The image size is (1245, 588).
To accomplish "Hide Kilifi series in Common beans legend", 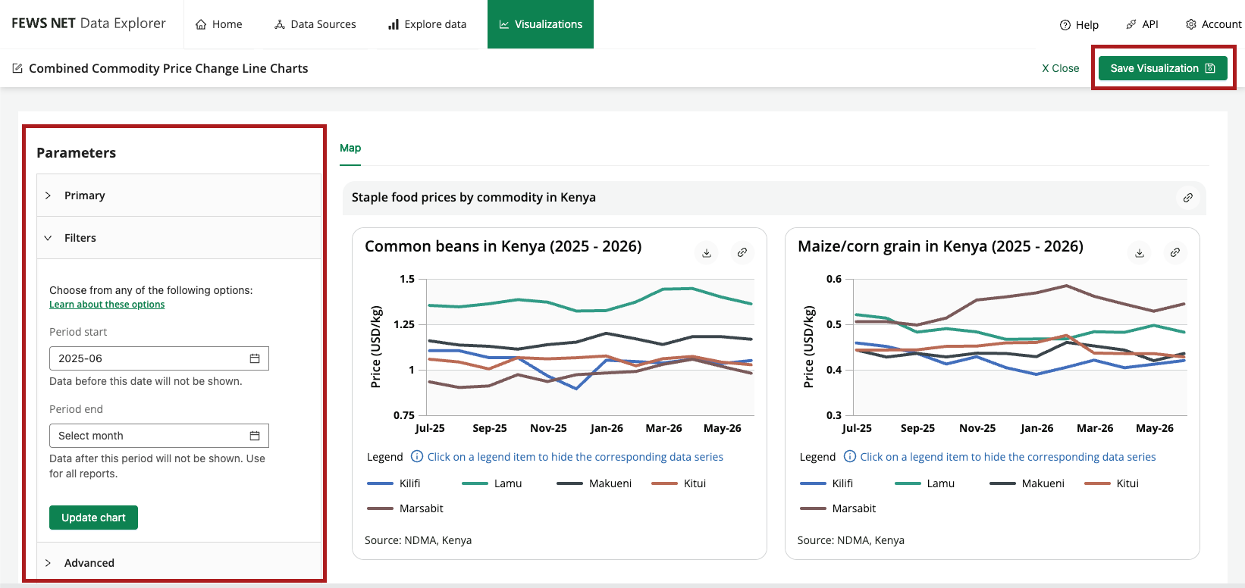I will pos(394,483).
